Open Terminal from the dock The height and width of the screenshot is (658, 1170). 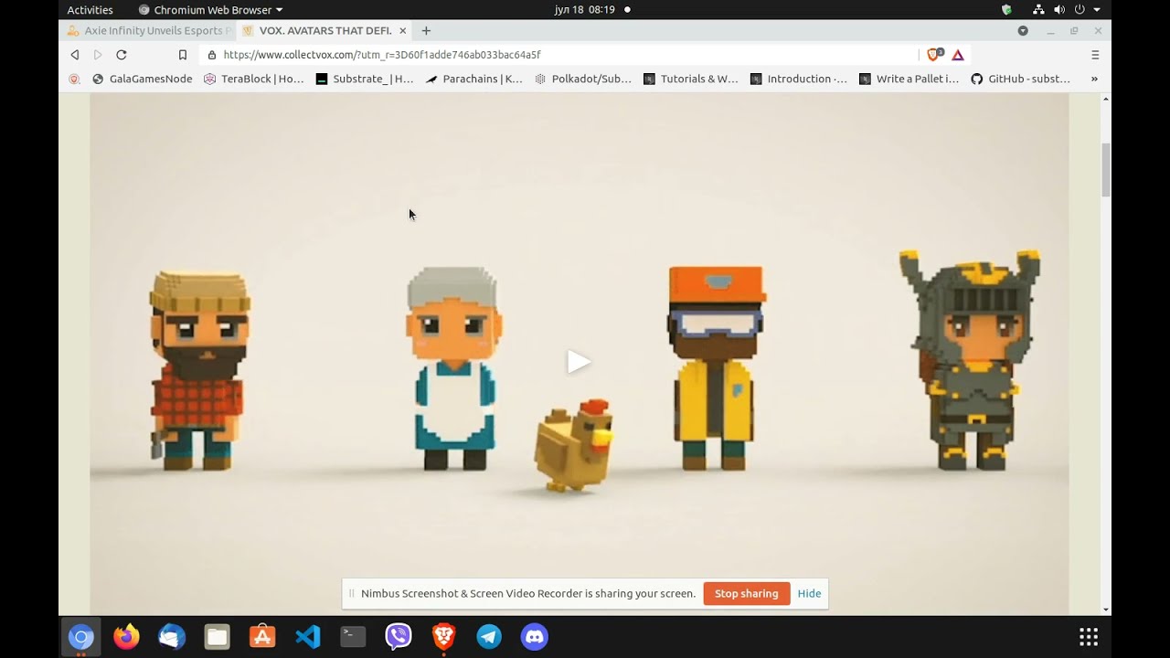[x=353, y=637]
